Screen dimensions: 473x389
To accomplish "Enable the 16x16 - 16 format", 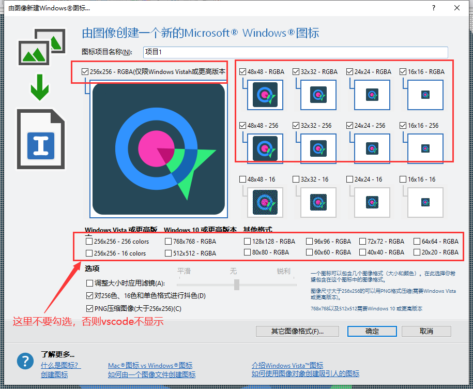I will [x=403, y=179].
